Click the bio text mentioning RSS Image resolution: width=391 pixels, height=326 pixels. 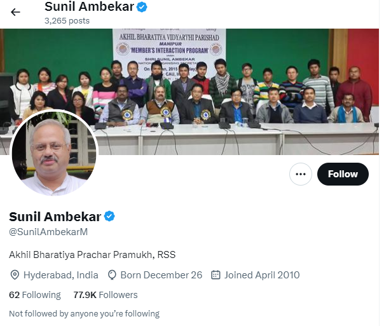click(92, 255)
